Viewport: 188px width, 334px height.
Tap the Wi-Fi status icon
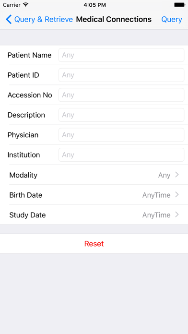pyautogui.click(x=26, y=5)
